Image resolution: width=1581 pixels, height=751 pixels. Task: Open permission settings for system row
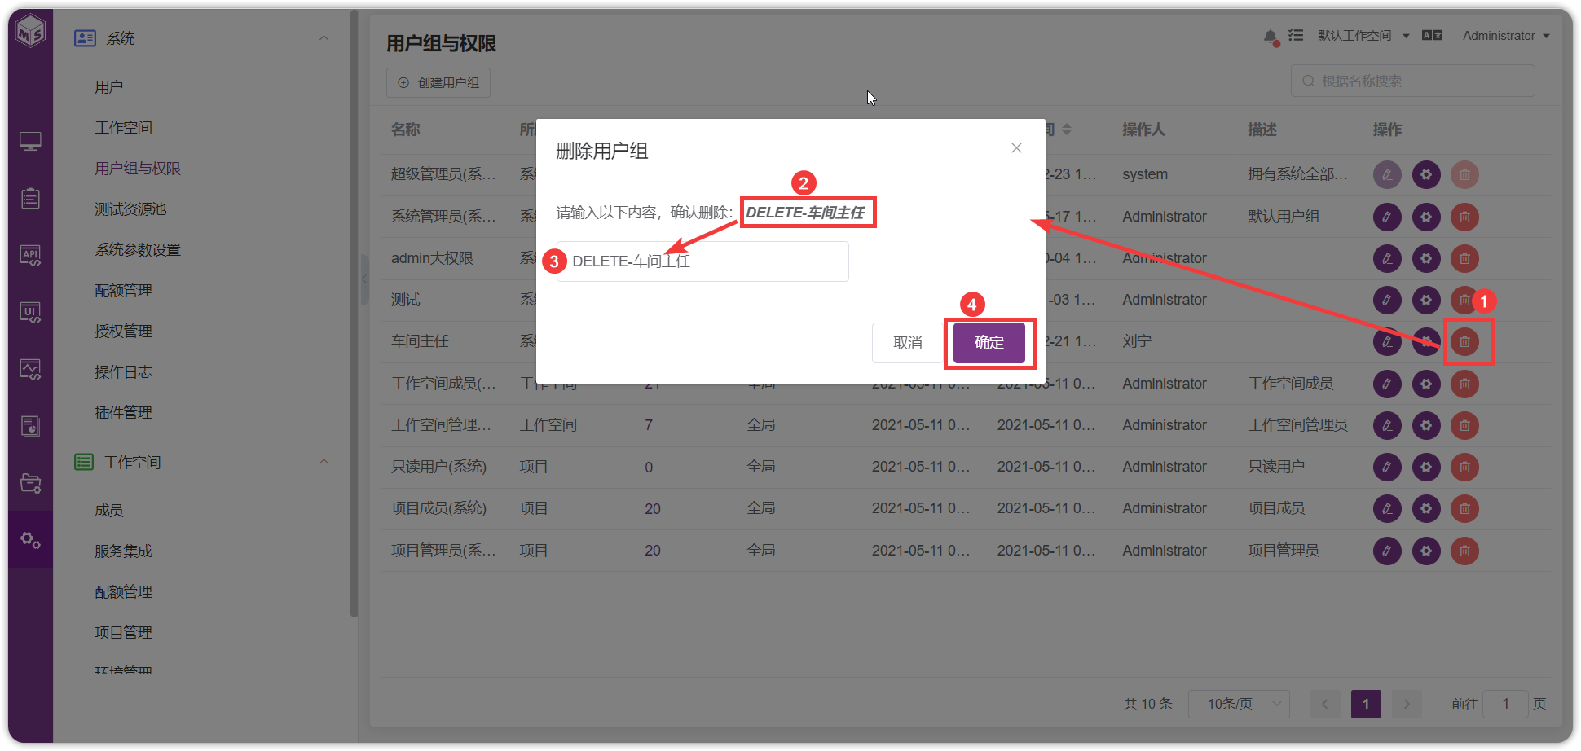tap(1426, 174)
